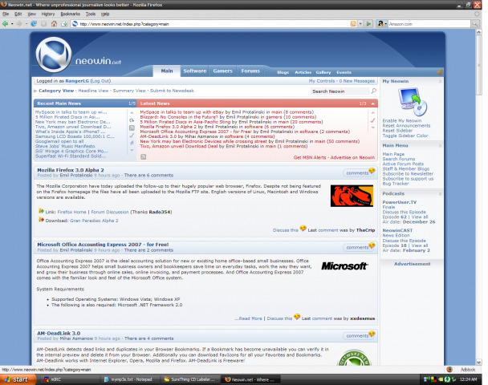488x385 pixels.
Task: Click the Firefox dinosaur article thumbnail
Action: click(352, 196)
